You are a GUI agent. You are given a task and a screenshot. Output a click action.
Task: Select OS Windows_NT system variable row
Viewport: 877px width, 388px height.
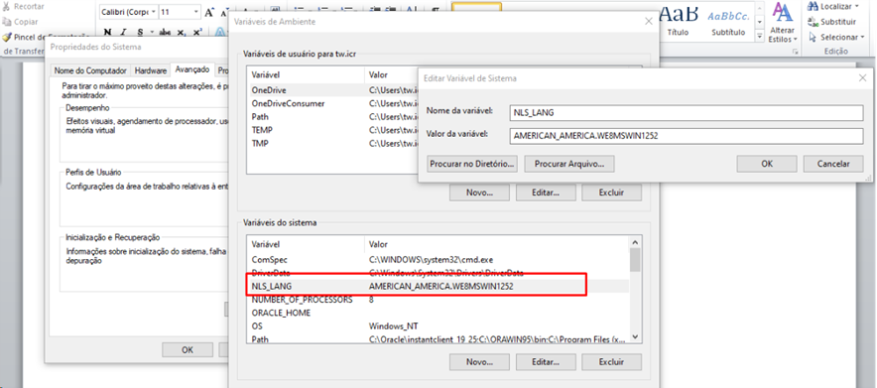tap(438, 325)
